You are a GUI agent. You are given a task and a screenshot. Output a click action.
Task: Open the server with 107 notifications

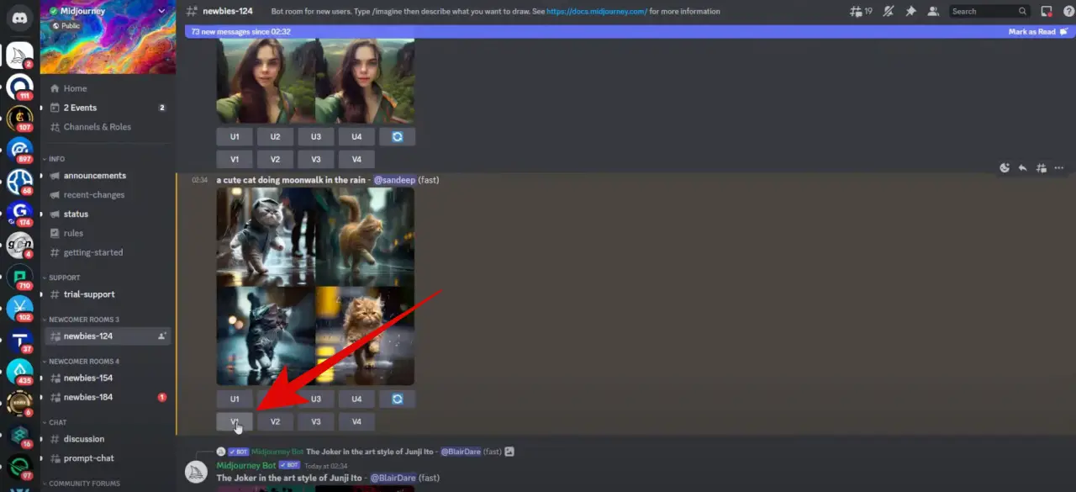click(x=19, y=119)
